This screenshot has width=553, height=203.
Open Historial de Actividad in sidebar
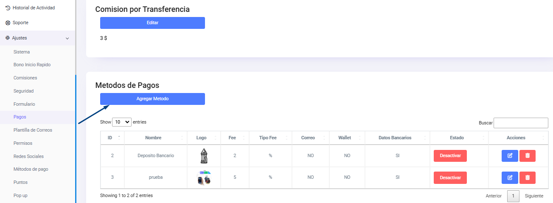coord(34,8)
